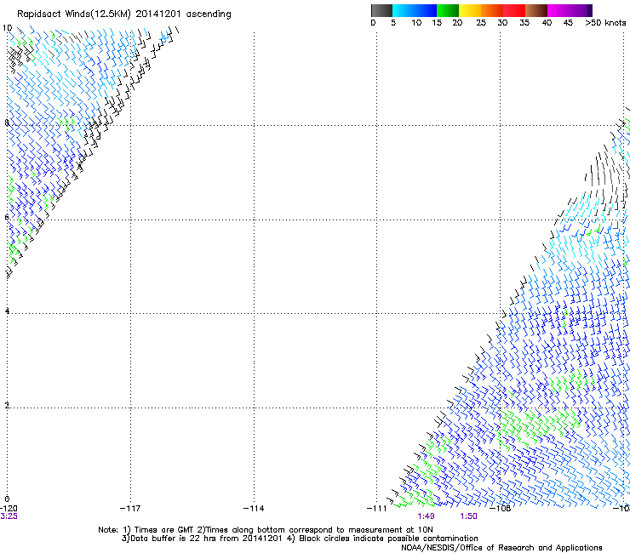The image size is (630, 553).
Task: Click the '>50 knots' legend label
Action: (605, 23)
